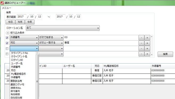Collapse the 絞り込み条件 section

(8, 33)
